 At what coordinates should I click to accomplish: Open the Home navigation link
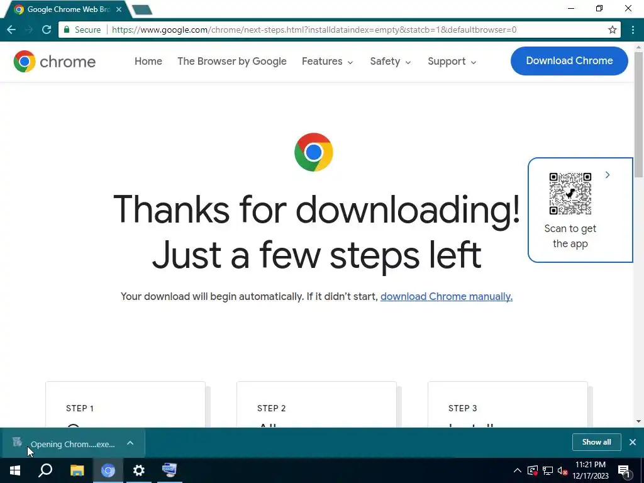click(148, 61)
